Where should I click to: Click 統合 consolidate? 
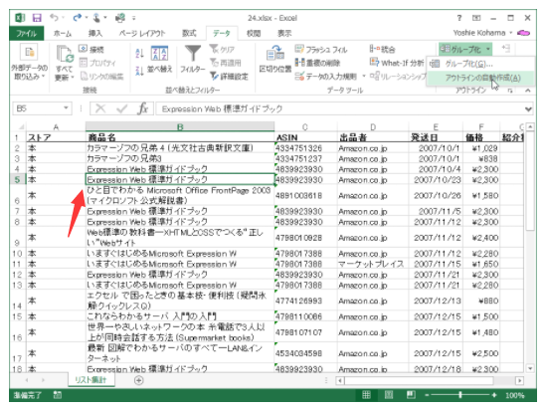(x=382, y=50)
